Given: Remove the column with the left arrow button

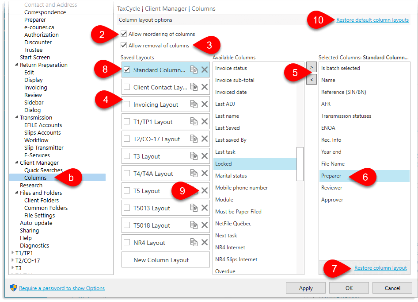Looking at the screenshot, I should [312, 79].
